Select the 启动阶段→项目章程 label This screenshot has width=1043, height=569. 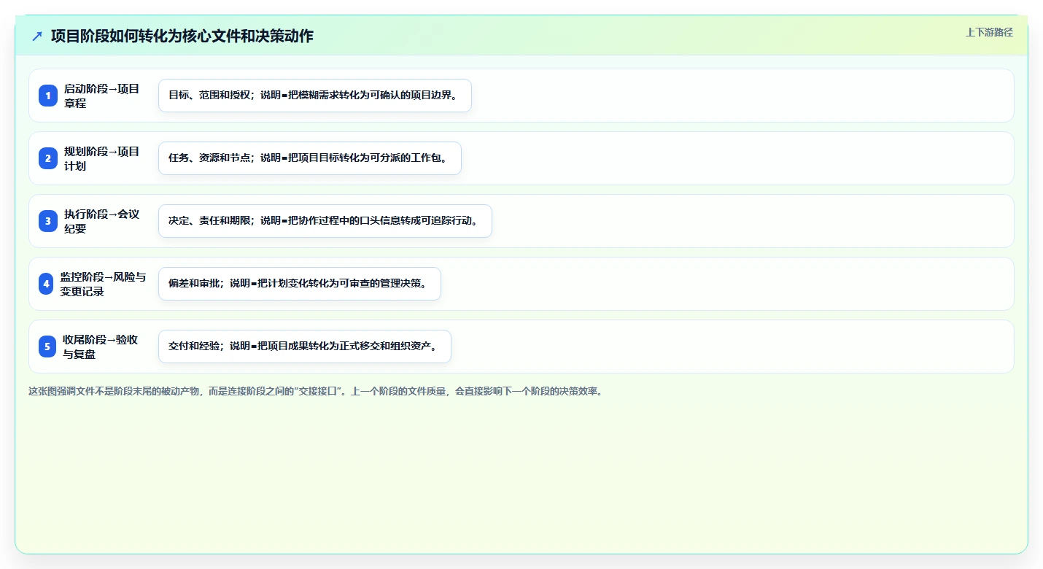point(101,96)
